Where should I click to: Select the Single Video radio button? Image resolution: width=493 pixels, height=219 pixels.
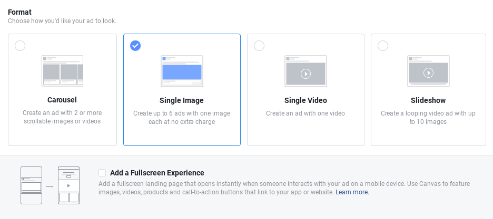259,46
